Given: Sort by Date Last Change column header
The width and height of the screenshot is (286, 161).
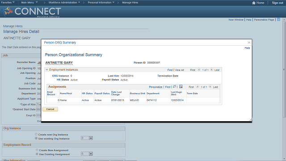Looking at the screenshot, I should (116, 93).
